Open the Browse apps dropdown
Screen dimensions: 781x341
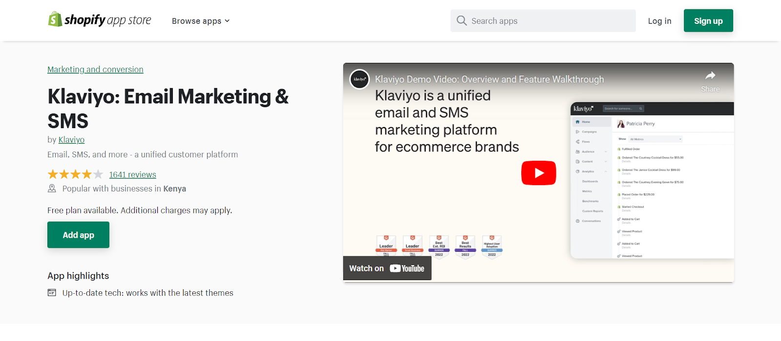(x=201, y=21)
